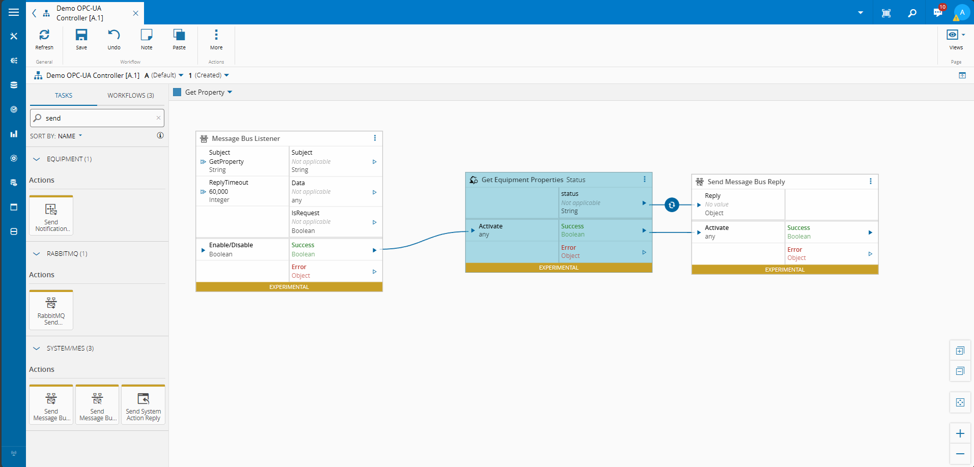Image resolution: width=974 pixels, height=467 pixels.
Task: Click the GetProperty subject value
Action: pos(226,162)
